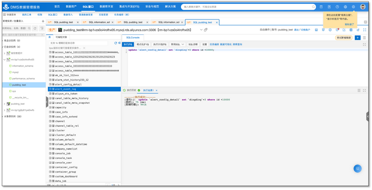Image resolution: width=372 pixels, height=190 pixels.
Task: Refresh the table list
Action: pyautogui.click(x=116, y=43)
